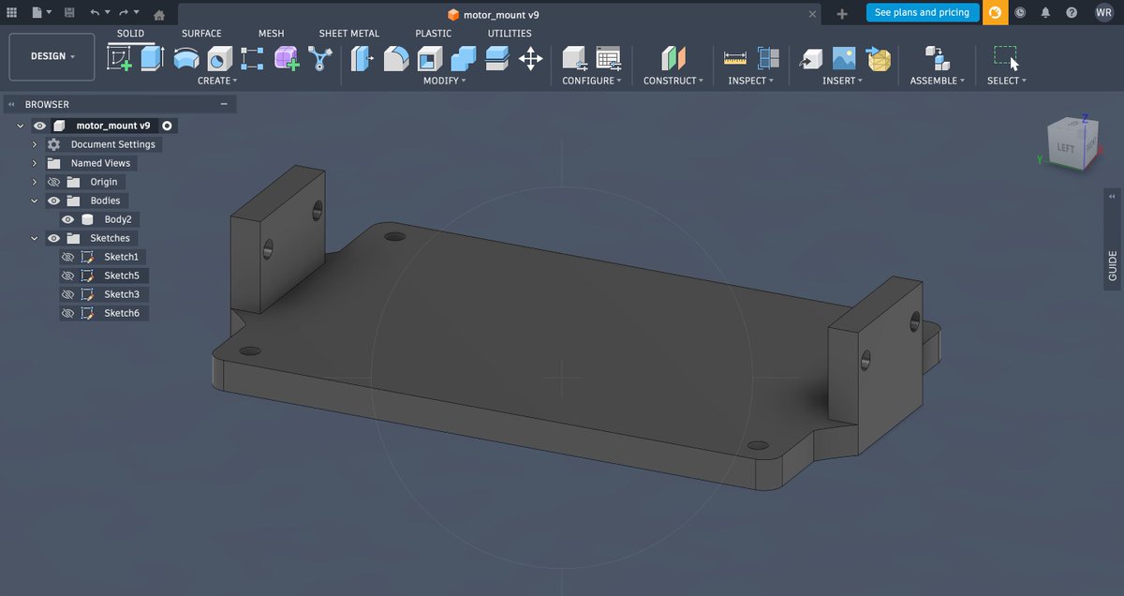The height and width of the screenshot is (596, 1124).
Task: Open the INSPECT dropdown menu
Action: click(751, 81)
